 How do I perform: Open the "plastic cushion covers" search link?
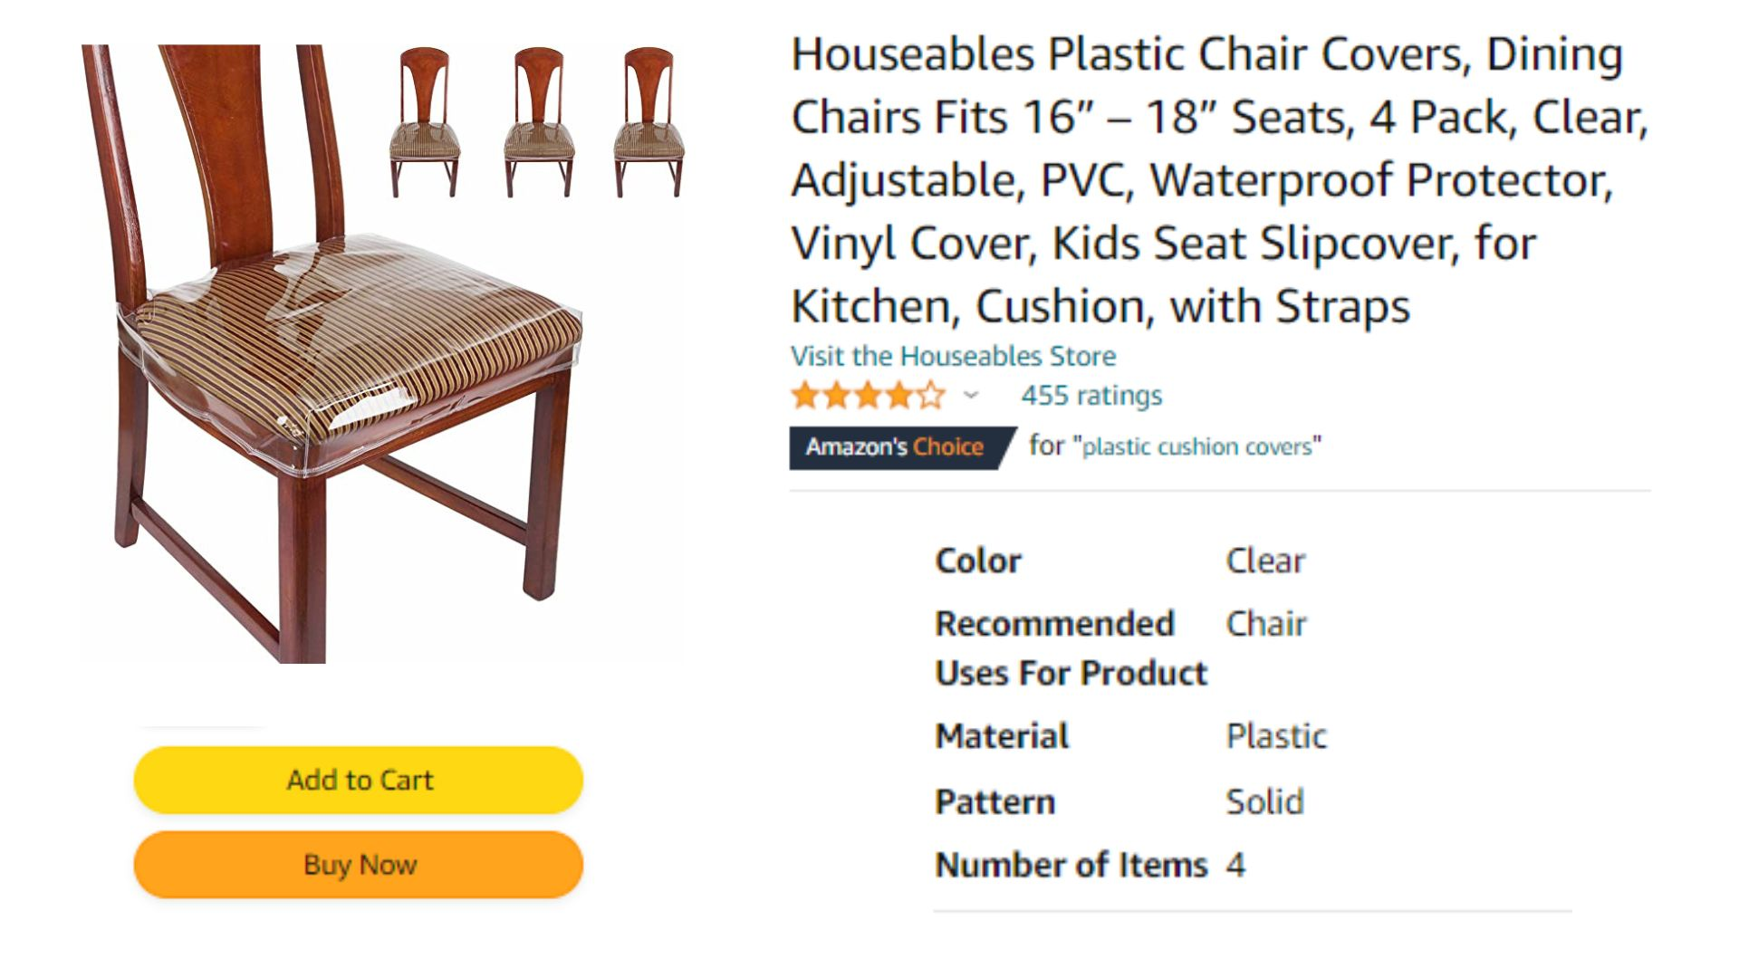1196,446
